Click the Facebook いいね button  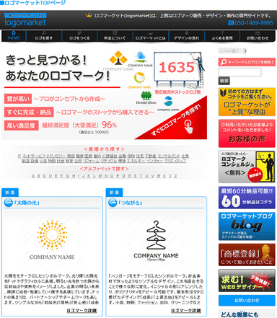pos(229,51)
